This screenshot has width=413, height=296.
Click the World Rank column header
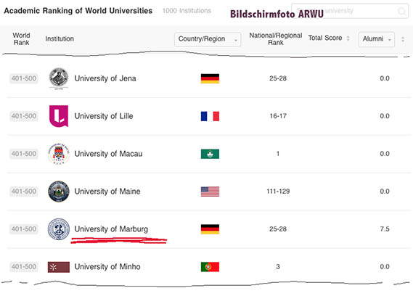(21, 38)
